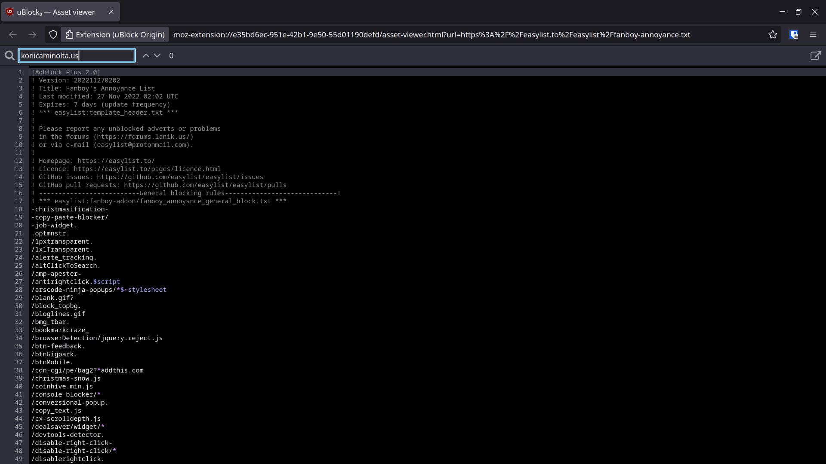Open the list in an external viewer
This screenshot has width=826, height=464.
coord(816,55)
